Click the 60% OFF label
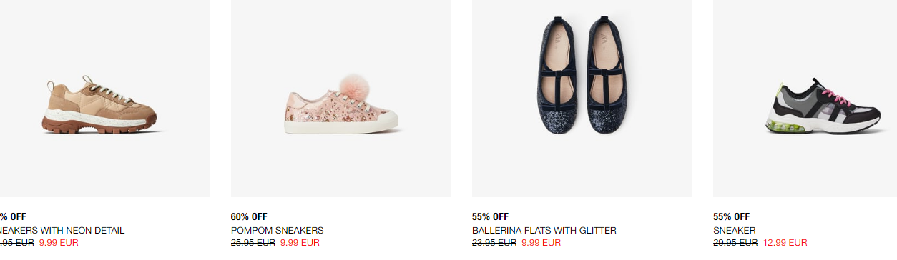Image resolution: width=897 pixels, height=260 pixels. [249, 217]
